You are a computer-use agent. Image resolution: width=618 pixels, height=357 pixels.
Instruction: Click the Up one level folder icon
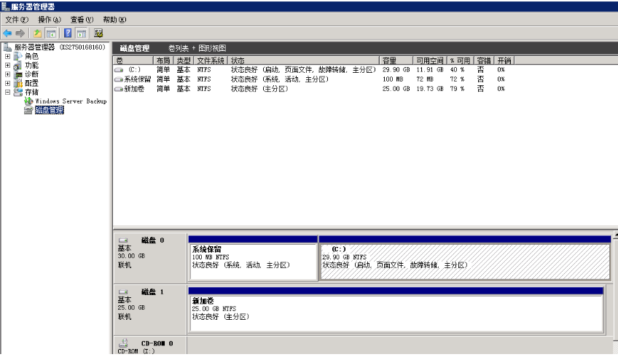(37, 34)
